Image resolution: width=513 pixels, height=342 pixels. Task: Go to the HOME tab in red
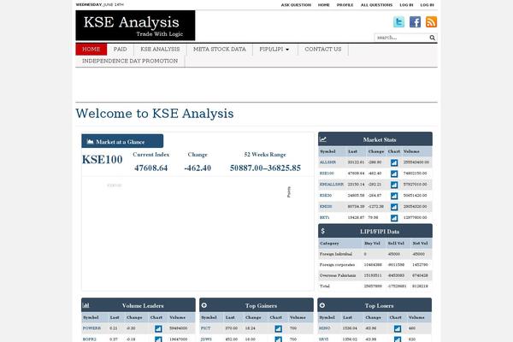tap(91, 49)
